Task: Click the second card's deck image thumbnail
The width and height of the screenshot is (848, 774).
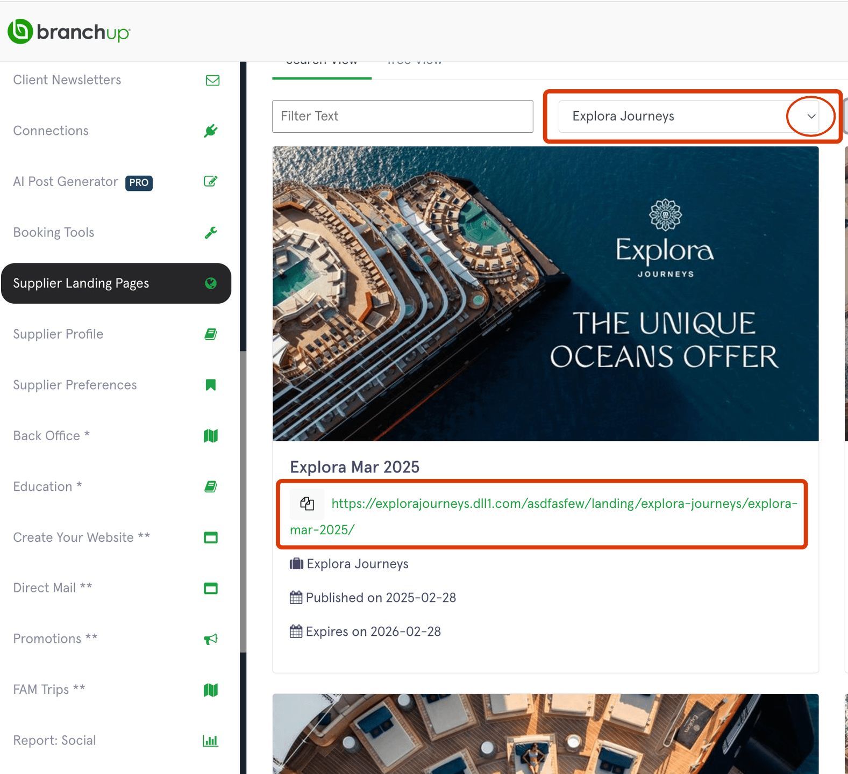Action: [545, 734]
